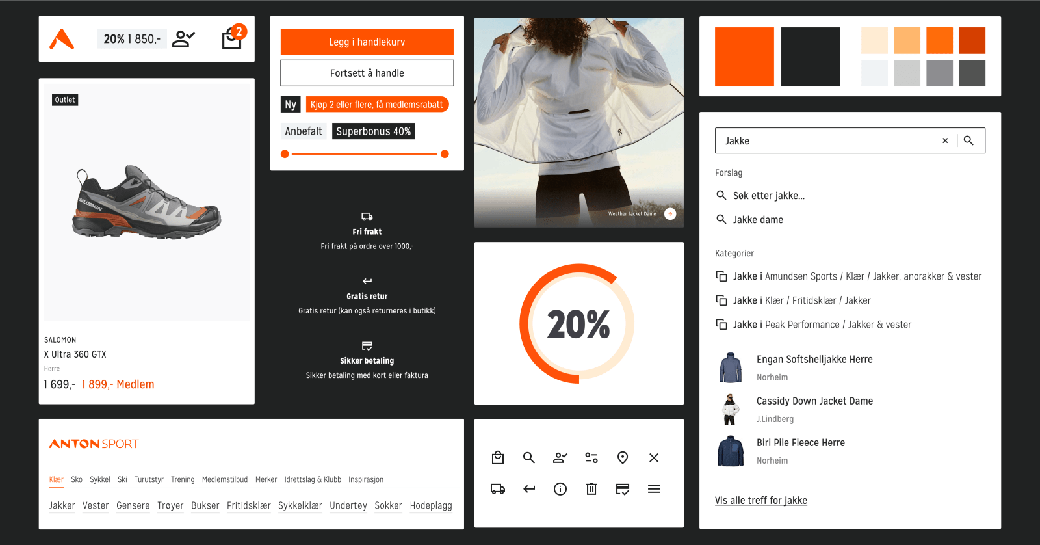1040x545 pixels.
Task: Click the Salomon shoe product image
Action: (147, 202)
